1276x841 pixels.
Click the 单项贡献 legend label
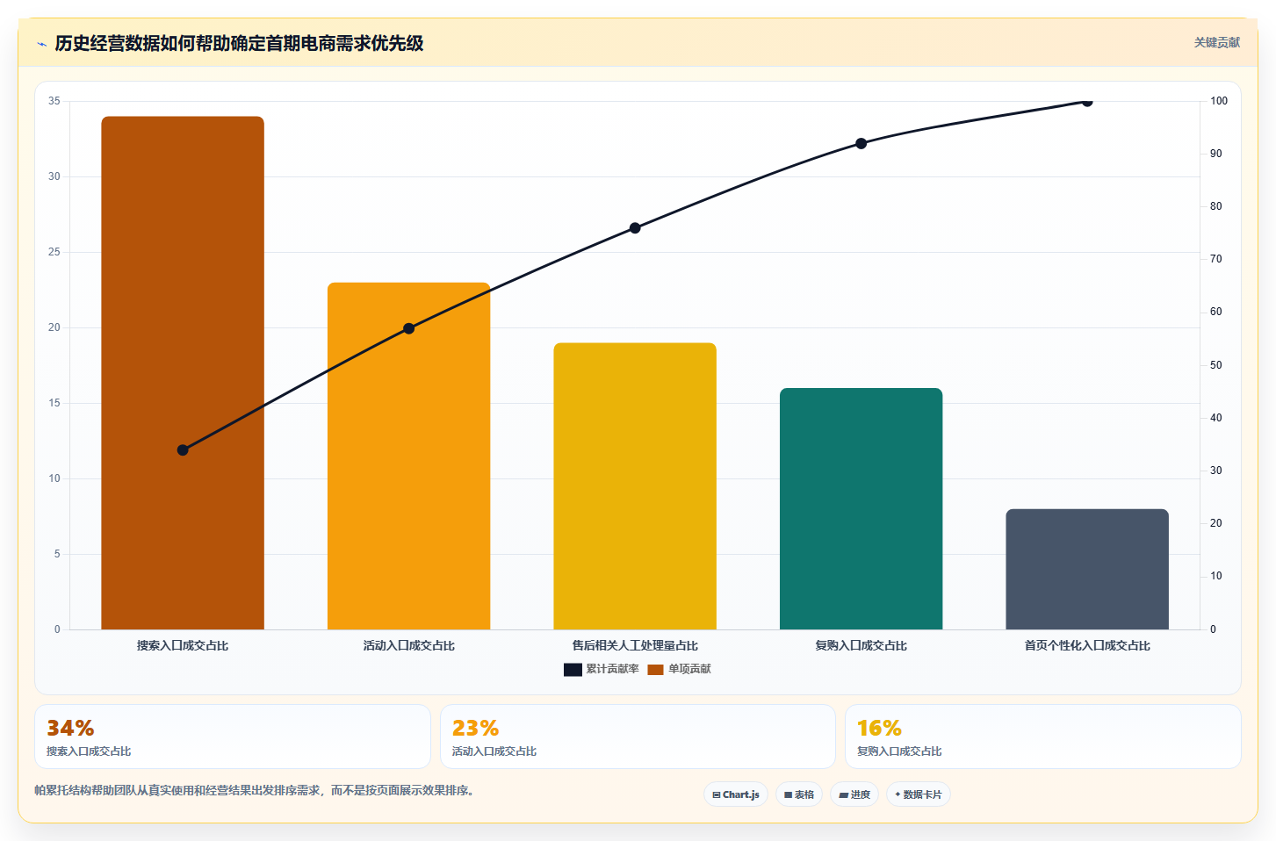689,669
